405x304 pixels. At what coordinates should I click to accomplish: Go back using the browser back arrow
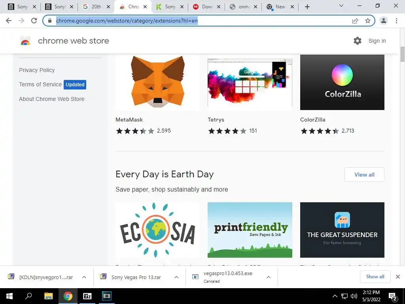coord(9,21)
